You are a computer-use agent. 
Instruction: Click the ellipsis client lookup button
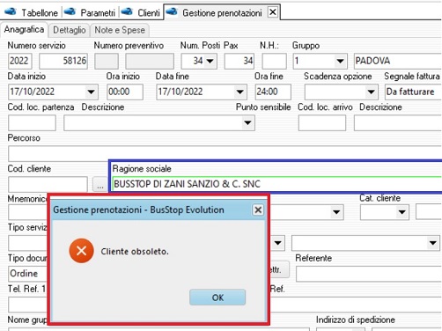pyautogui.click(x=100, y=184)
